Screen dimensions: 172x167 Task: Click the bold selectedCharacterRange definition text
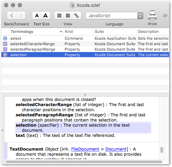44,105
